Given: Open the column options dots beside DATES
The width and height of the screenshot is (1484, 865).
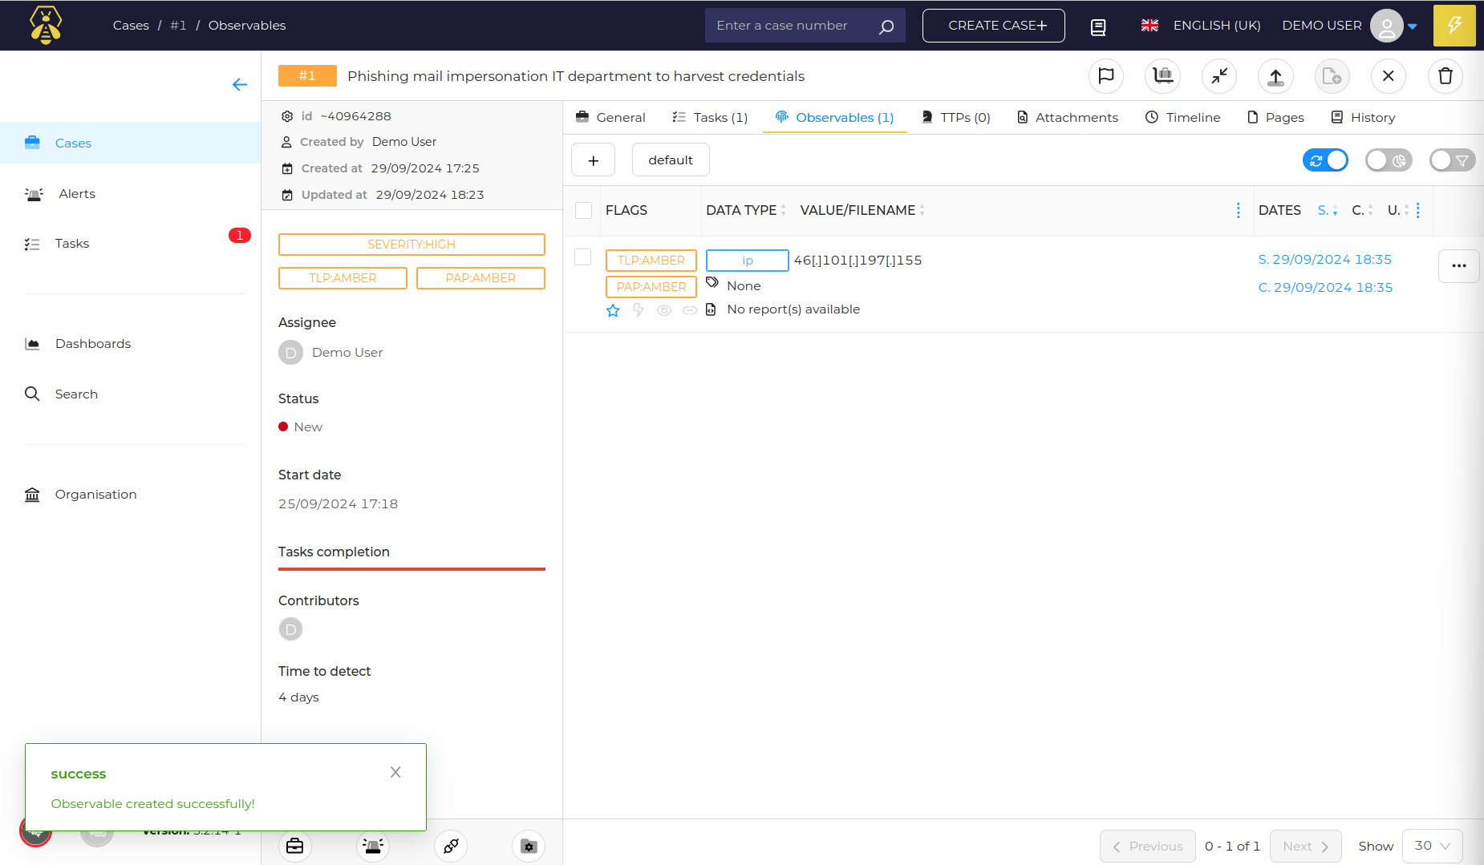Looking at the screenshot, I should click(x=1418, y=210).
